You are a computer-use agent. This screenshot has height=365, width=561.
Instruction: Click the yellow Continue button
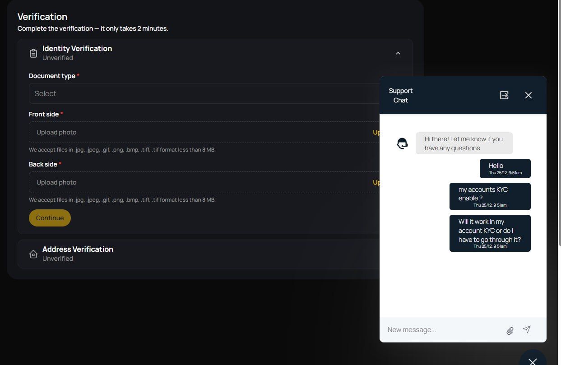(x=50, y=218)
